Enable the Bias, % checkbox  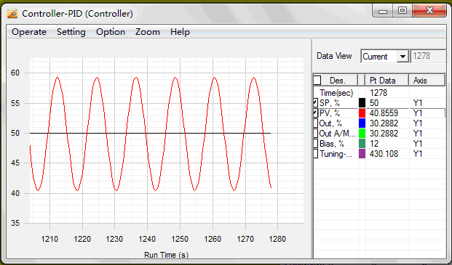(x=315, y=144)
